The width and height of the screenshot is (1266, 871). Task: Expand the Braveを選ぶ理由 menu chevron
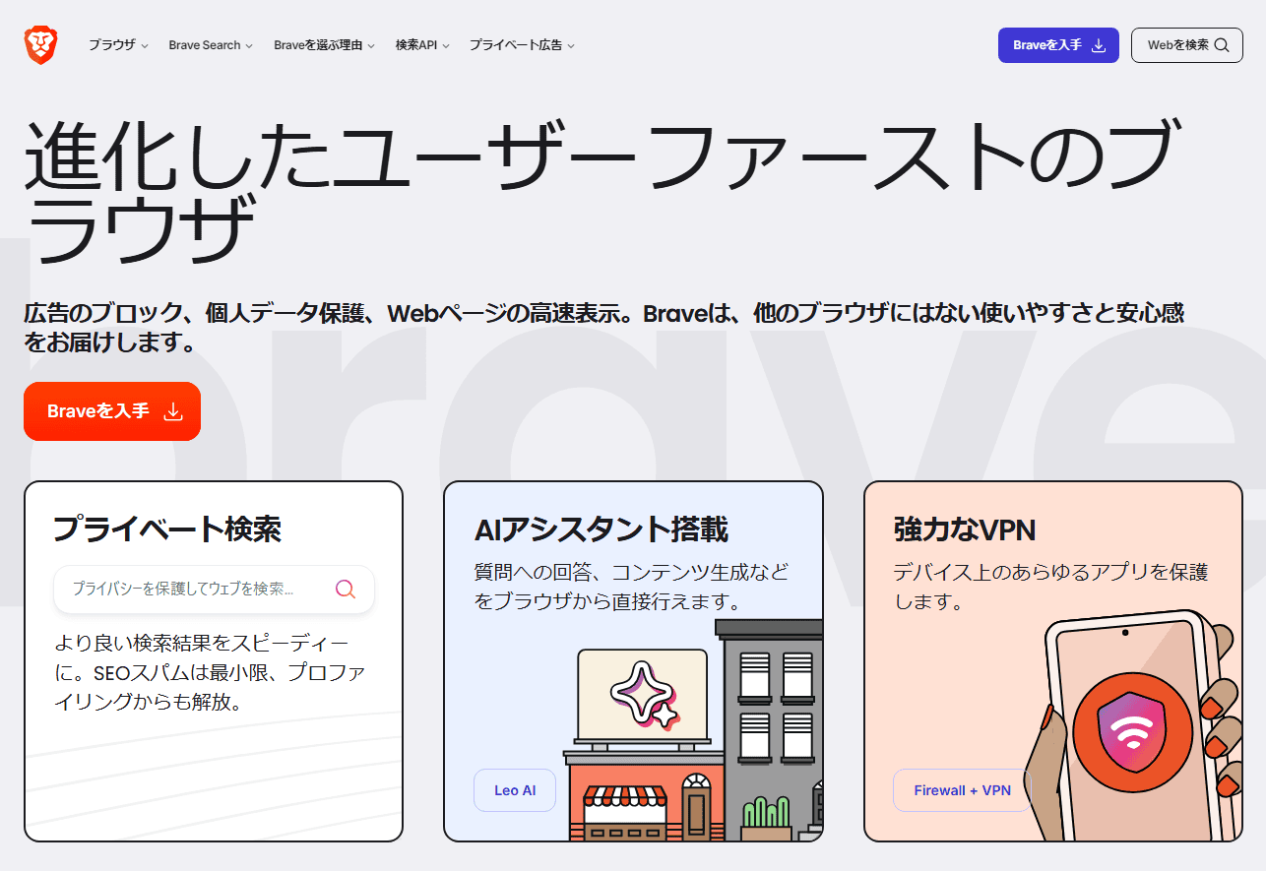pyautogui.click(x=371, y=46)
